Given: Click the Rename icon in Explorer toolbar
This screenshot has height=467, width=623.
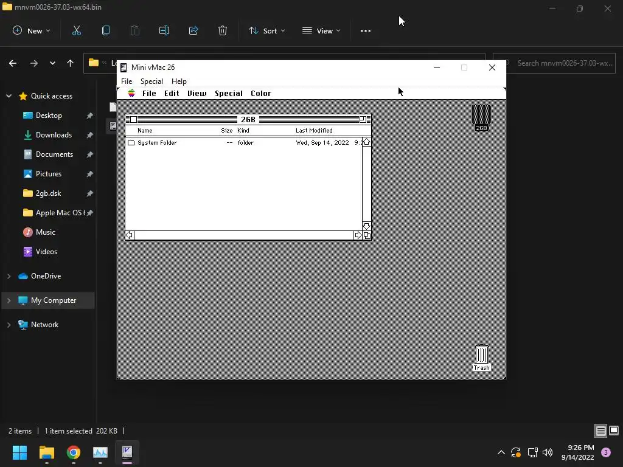Looking at the screenshot, I should point(164,30).
